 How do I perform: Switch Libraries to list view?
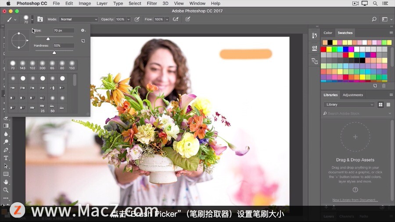(x=388, y=105)
